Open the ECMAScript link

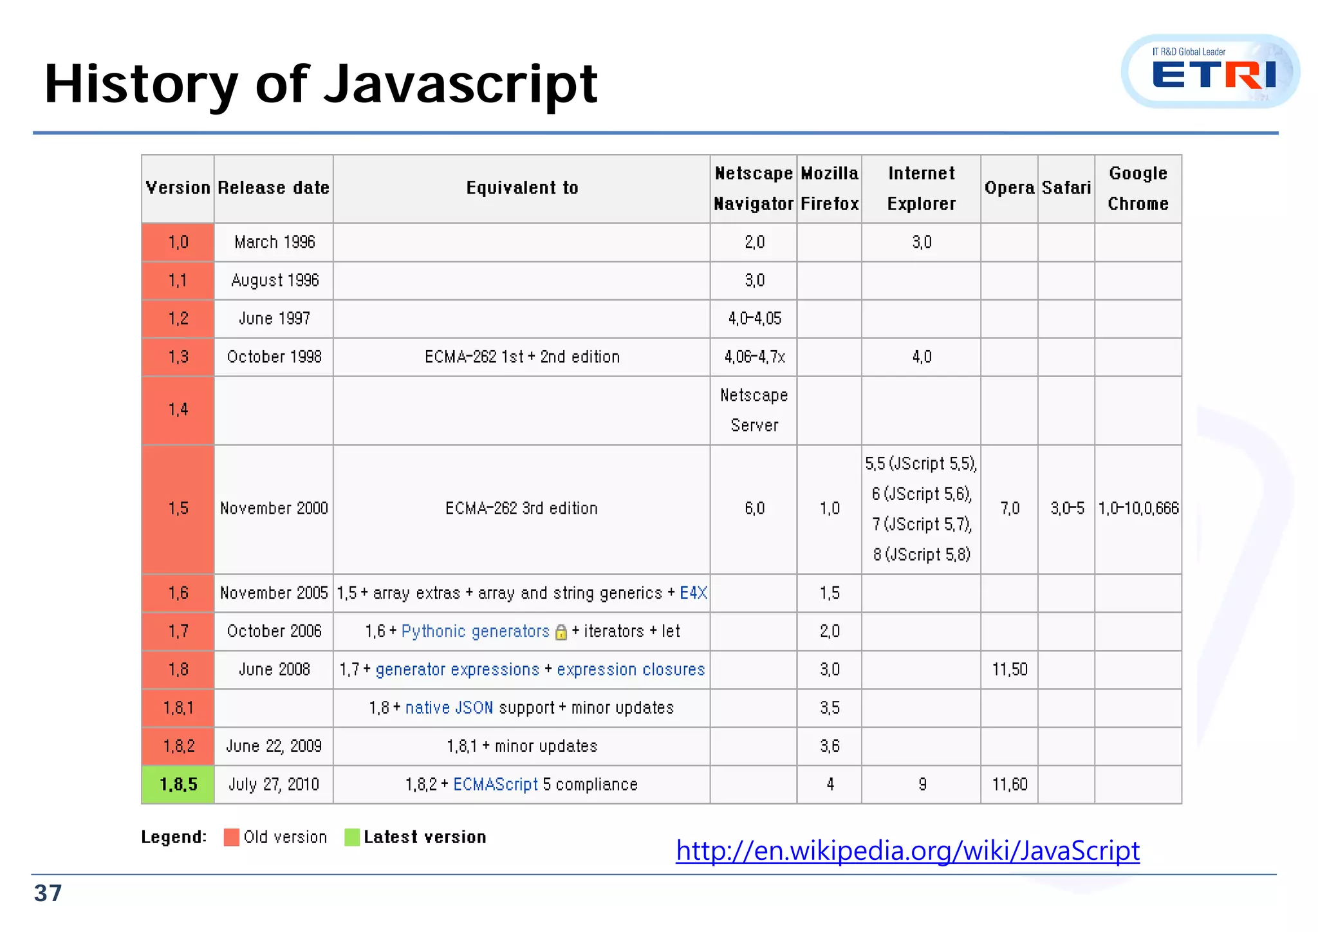point(496,784)
